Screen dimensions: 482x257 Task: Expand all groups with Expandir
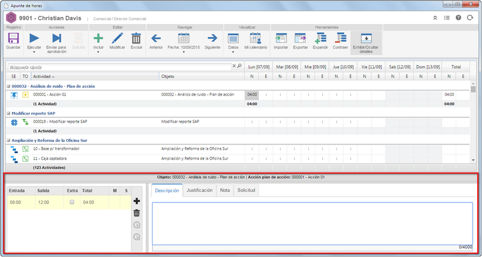coord(321,41)
